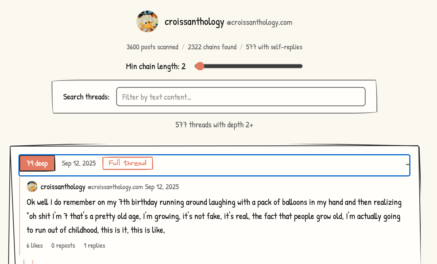Viewport: 437px width, 264px height.
Task: Click the "79 deep" badge
Action: coord(37,163)
